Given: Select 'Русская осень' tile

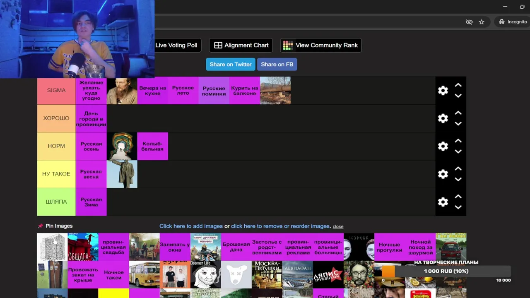Looking at the screenshot, I should pos(91,146).
